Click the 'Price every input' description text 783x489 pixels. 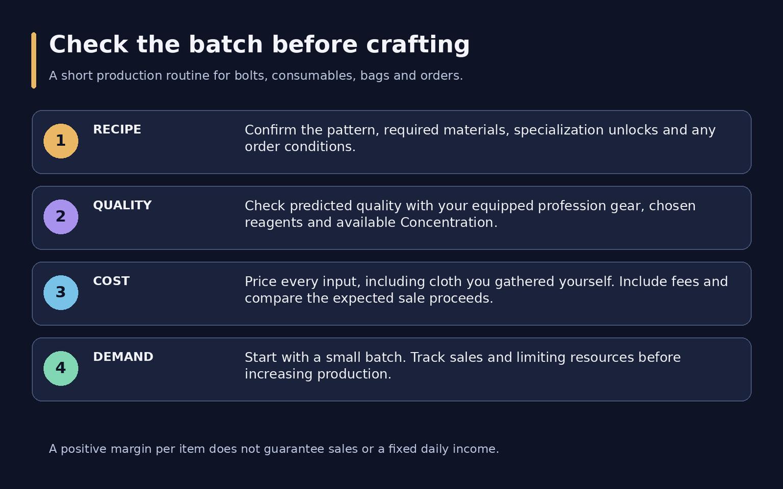pos(486,290)
